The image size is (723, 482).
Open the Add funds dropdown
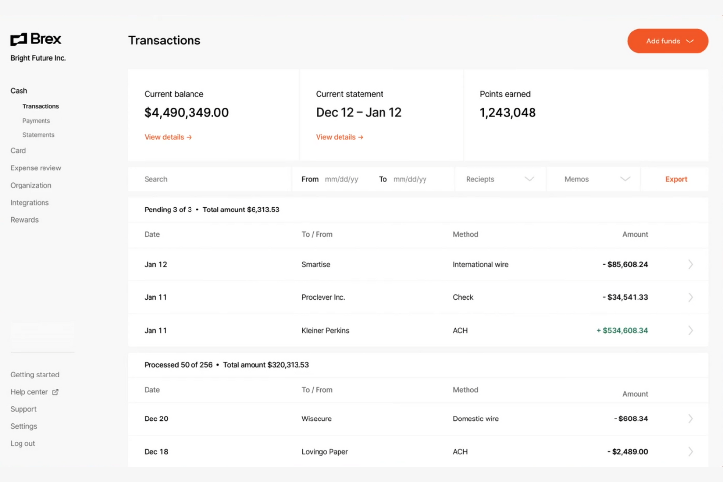667,41
